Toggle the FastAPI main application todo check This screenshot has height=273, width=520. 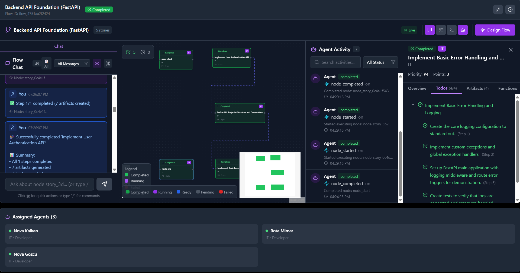(x=425, y=167)
